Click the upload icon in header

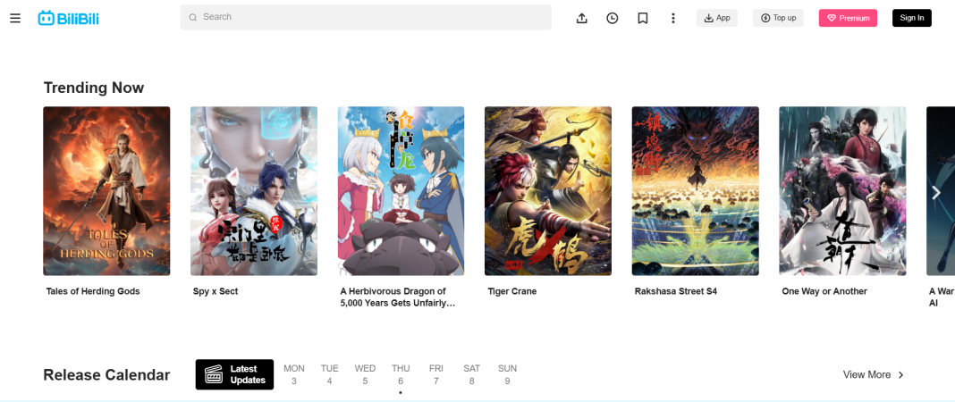[x=582, y=18]
